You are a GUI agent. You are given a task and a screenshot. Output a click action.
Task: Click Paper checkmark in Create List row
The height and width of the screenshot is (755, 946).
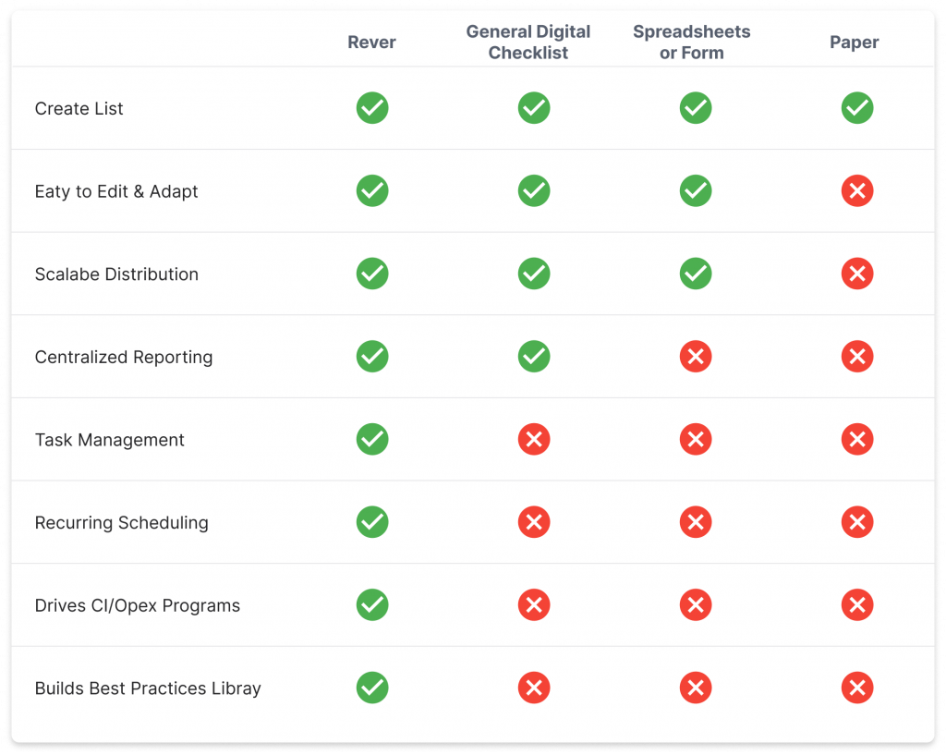click(857, 108)
